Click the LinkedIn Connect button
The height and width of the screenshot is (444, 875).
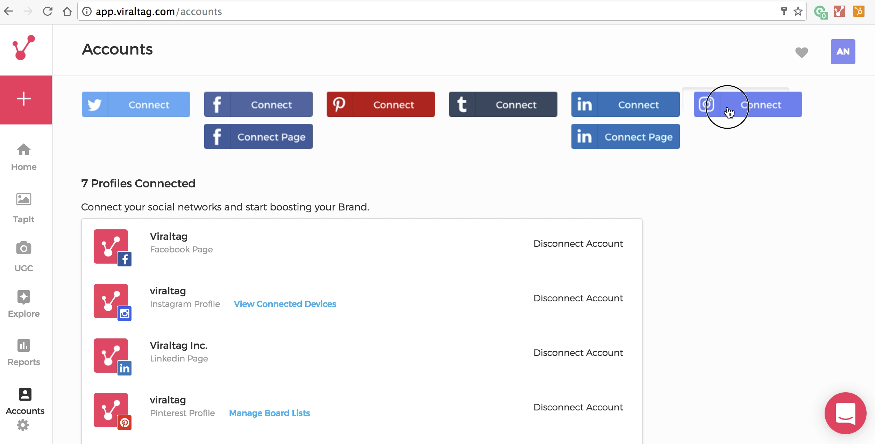[626, 104]
